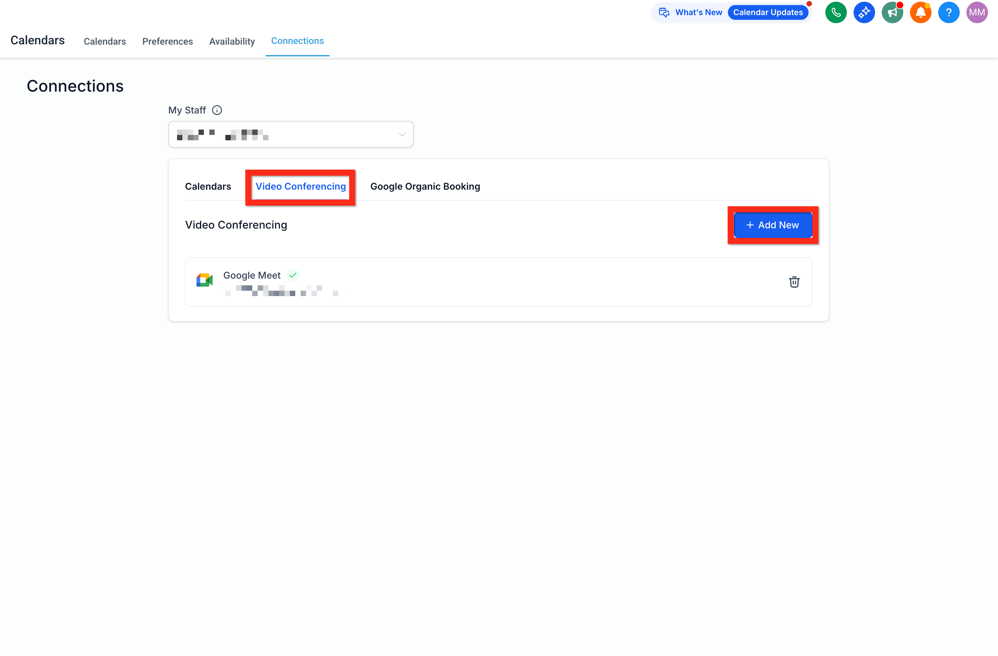Viewport: 998px width, 656px height.
Task: Click the Calendar Updates pill button
Action: (768, 12)
